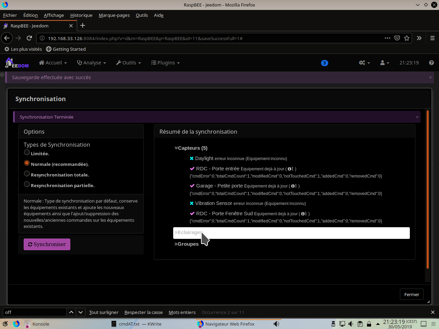
Task: Select Resynchronisation partielle option
Action: tap(27, 184)
